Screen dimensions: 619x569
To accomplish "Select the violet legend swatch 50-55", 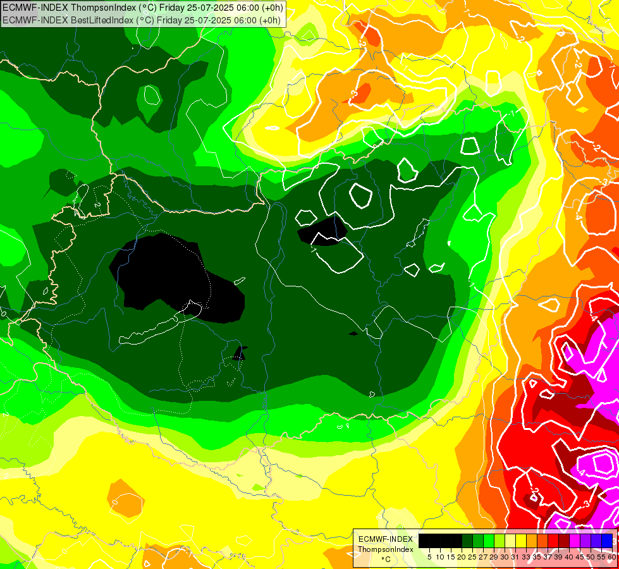I will pyautogui.click(x=596, y=541).
